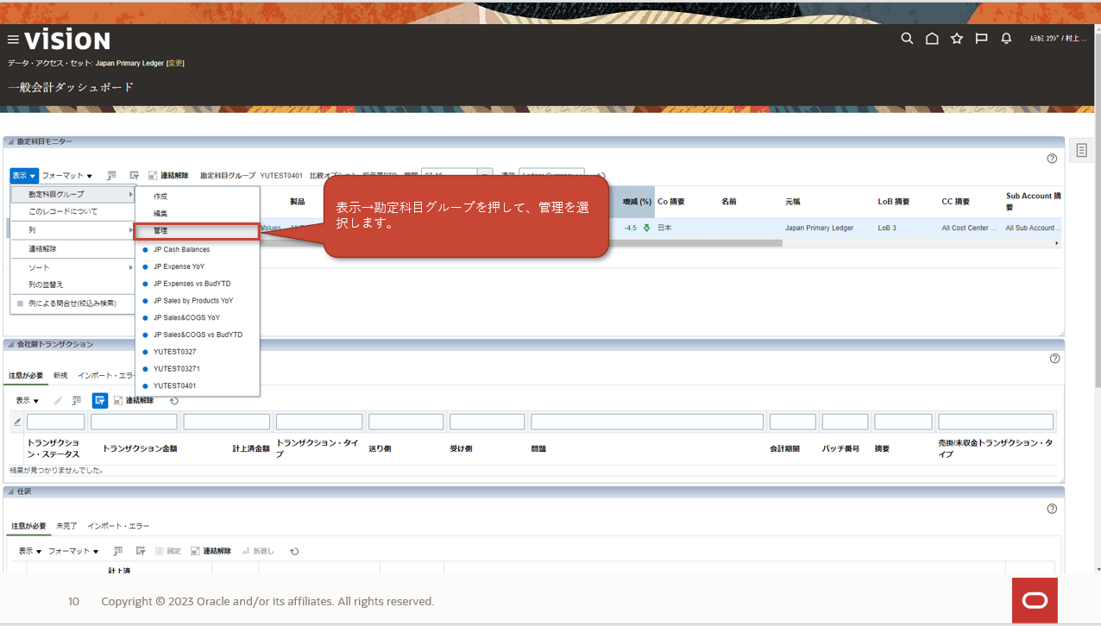Click the help icon in 仕訳 panel
The image size is (1101, 626).
click(x=1052, y=509)
